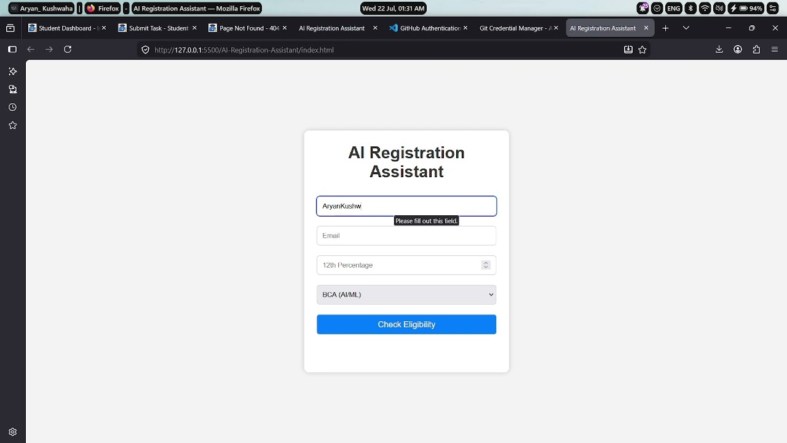The width and height of the screenshot is (787, 443).
Task: Click the Firefox app indicator in top bar
Action: pos(103,9)
